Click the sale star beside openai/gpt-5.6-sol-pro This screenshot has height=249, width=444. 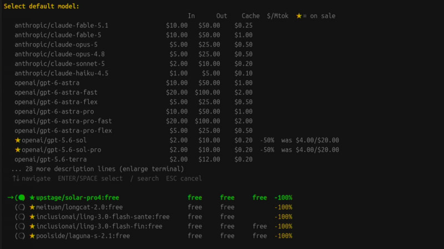click(18, 149)
